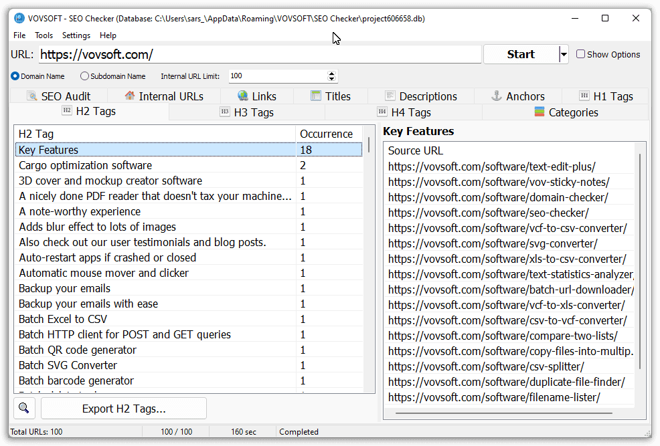
Task: Enable the Show Options checkbox
Action: pyautogui.click(x=580, y=54)
